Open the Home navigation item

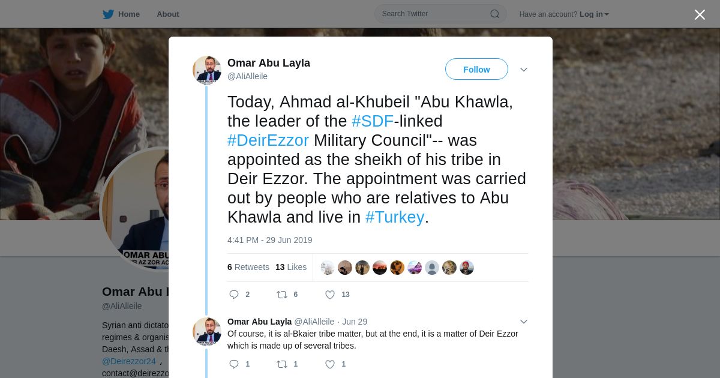[128, 14]
